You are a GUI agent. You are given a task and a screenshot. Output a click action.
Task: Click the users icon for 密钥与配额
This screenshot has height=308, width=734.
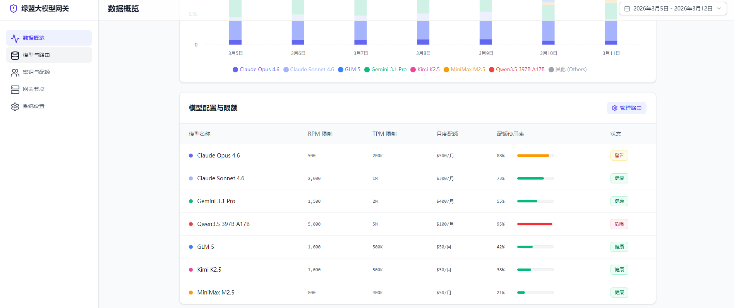pyautogui.click(x=15, y=72)
